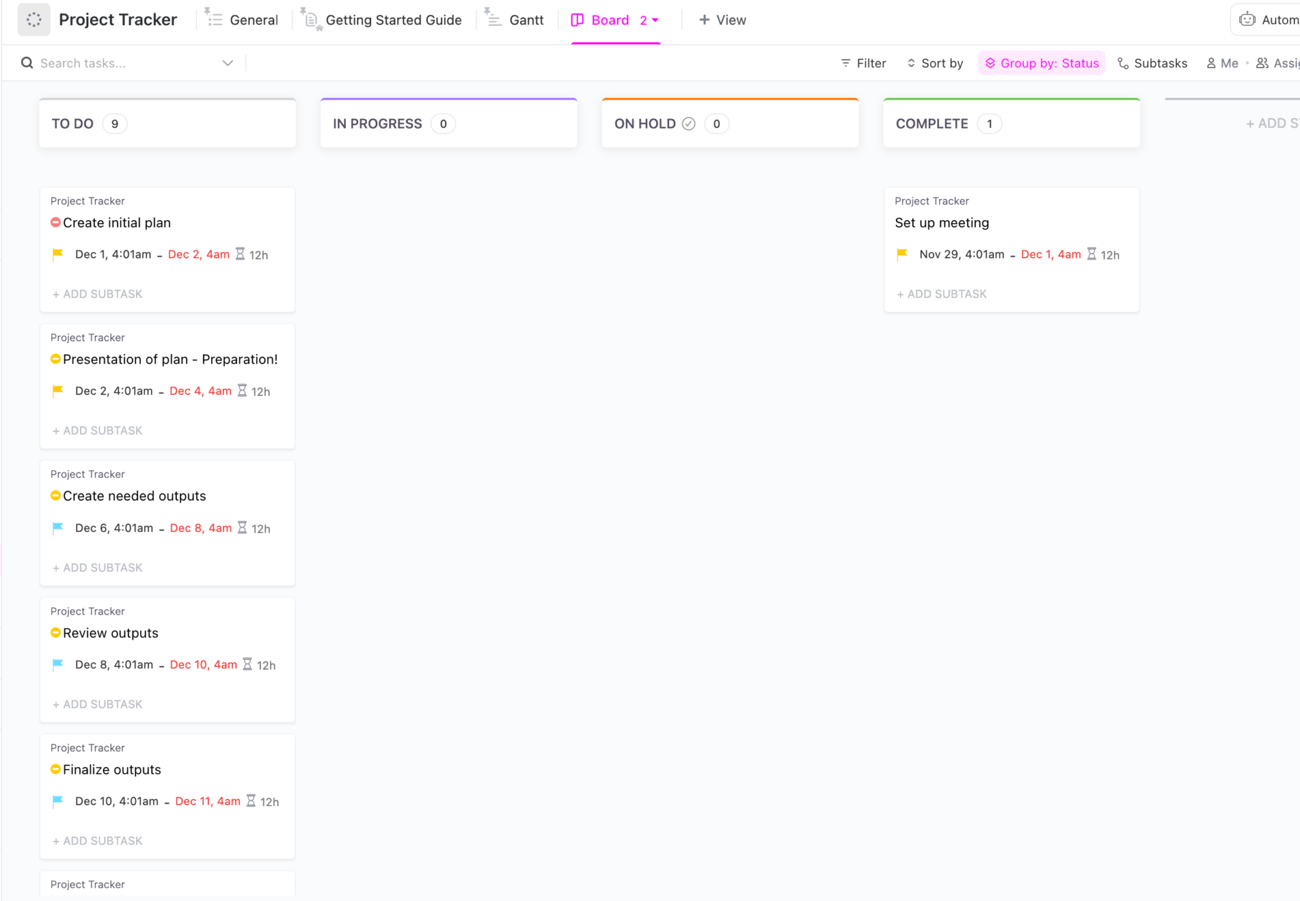Click the red status dot on Create initial plan
Image resolution: width=1300 pixels, height=901 pixels.
56,223
